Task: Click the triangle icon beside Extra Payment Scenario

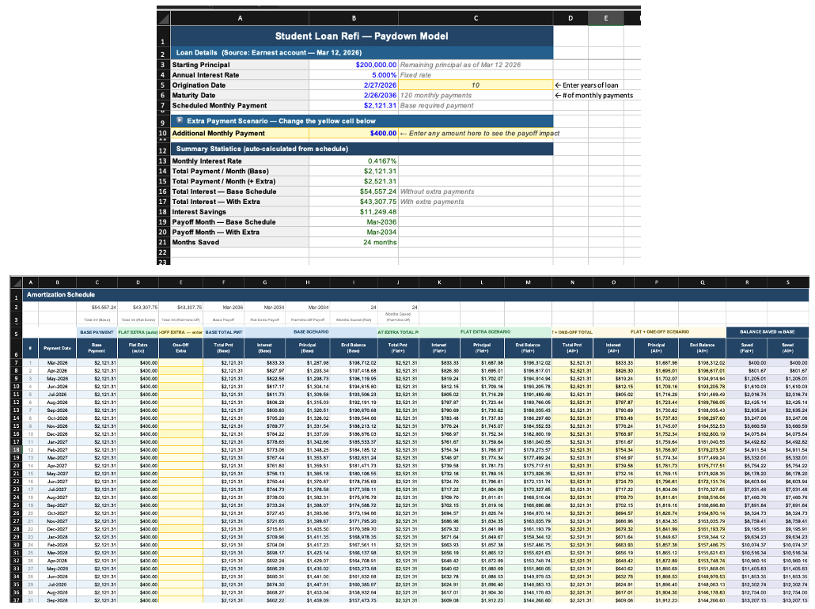Action: point(180,120)
